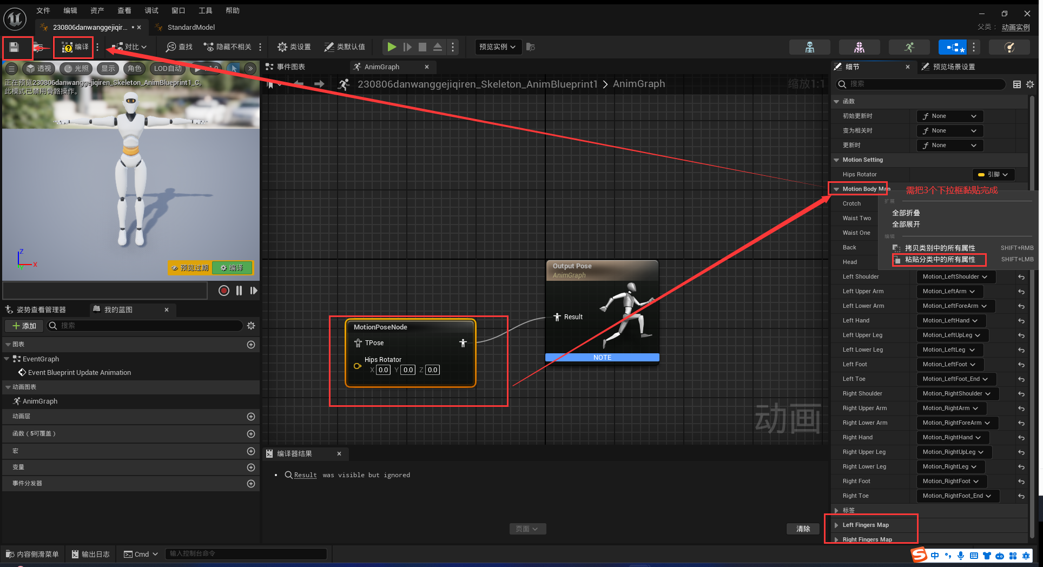Toggle 光照 lit view mode in viewport
The image size is (1043, 567).
click(x=75, y=69)
